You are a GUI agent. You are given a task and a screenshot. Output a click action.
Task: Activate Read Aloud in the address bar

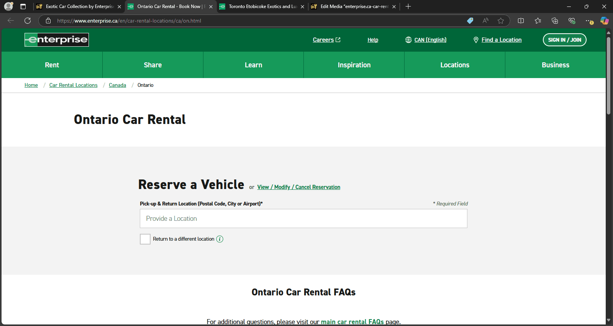point(485,21)
